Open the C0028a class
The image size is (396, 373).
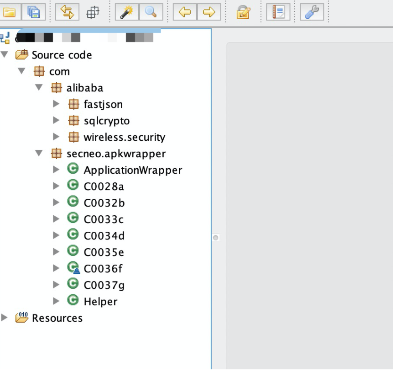(x=104, y=186)
